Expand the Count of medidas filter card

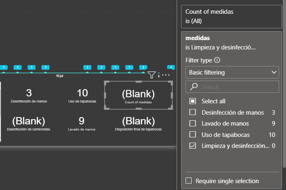tap(231, 17)
